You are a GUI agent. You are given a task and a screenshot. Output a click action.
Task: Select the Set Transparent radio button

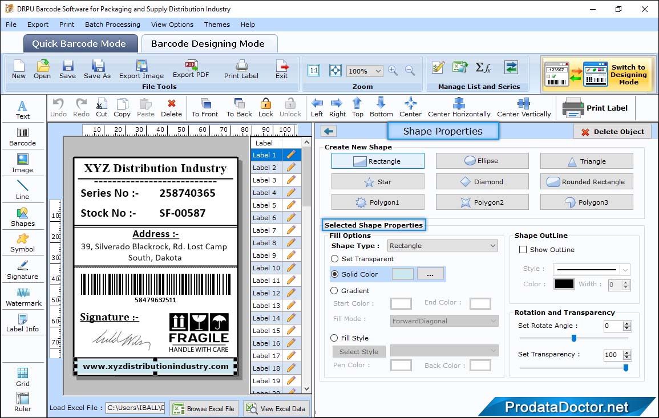[334, 259]
